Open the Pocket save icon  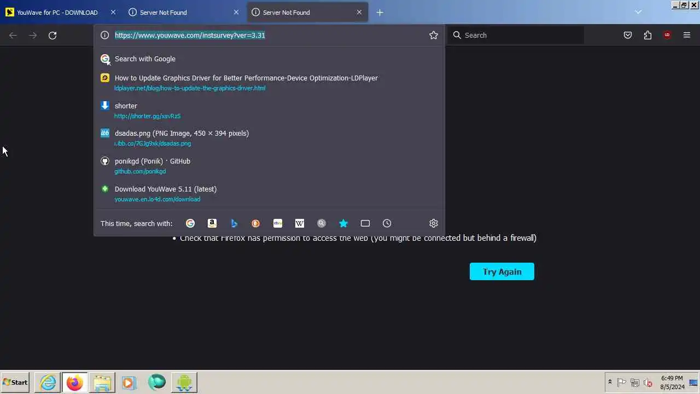[628, 35]
